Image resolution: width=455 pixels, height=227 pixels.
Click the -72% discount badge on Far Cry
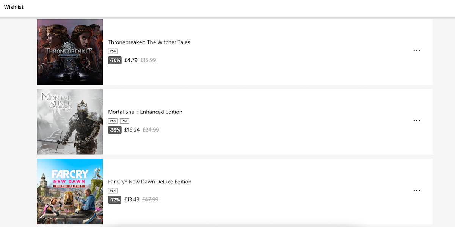115,199
